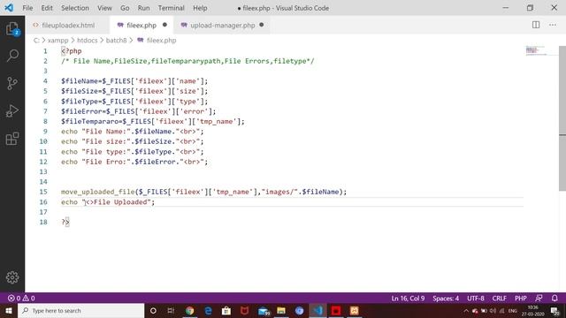Click the taskbar search box
Screen dimensions: 566x318
pyautogui.click(x=80, y=310)
